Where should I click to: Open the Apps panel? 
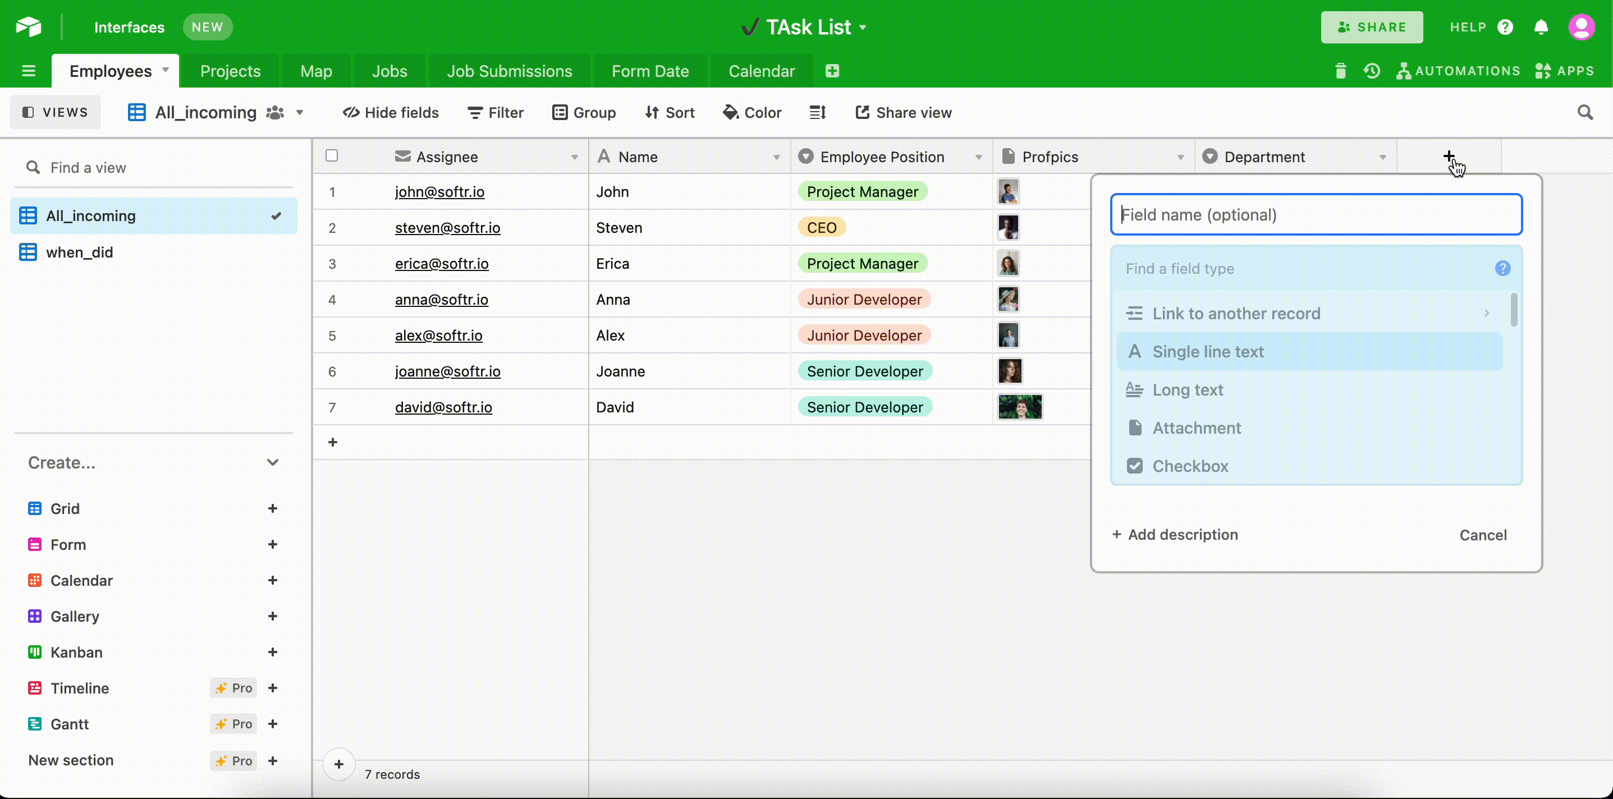coord(1565,71)
